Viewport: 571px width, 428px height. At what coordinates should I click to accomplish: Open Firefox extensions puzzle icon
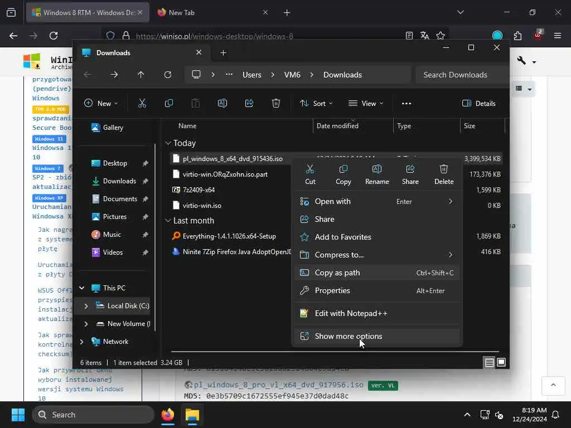pos(517,36)
